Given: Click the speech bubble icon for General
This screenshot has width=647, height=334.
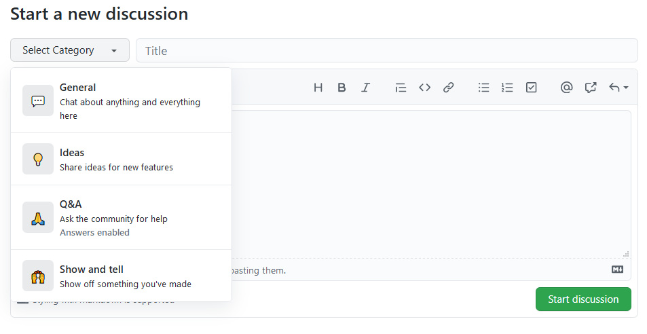Looking at the screenshot, I should point(38,100).
